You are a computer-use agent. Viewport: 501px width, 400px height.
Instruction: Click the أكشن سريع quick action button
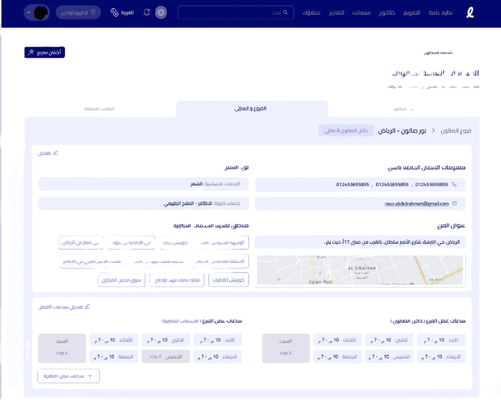45,53
